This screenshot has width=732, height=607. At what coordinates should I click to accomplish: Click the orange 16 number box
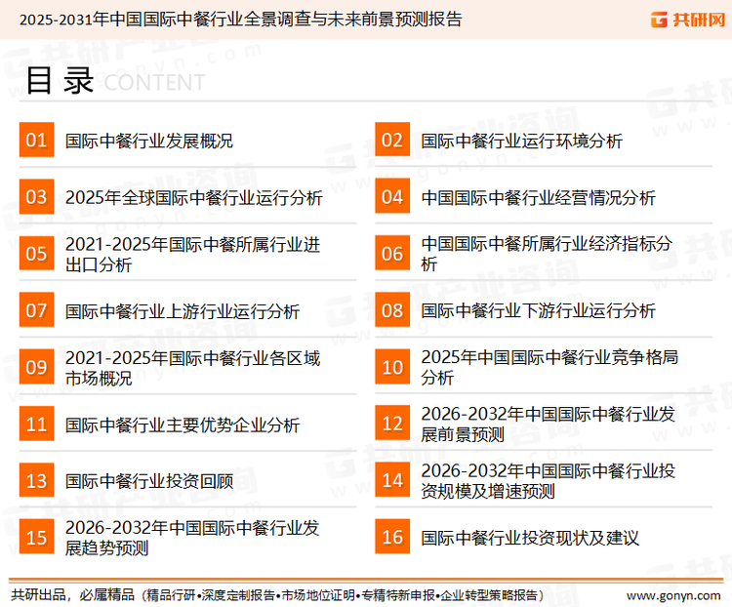[392, 537]
